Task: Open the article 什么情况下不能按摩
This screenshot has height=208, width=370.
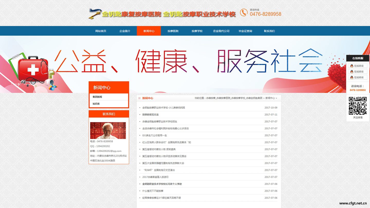Action: pos(153,191)
